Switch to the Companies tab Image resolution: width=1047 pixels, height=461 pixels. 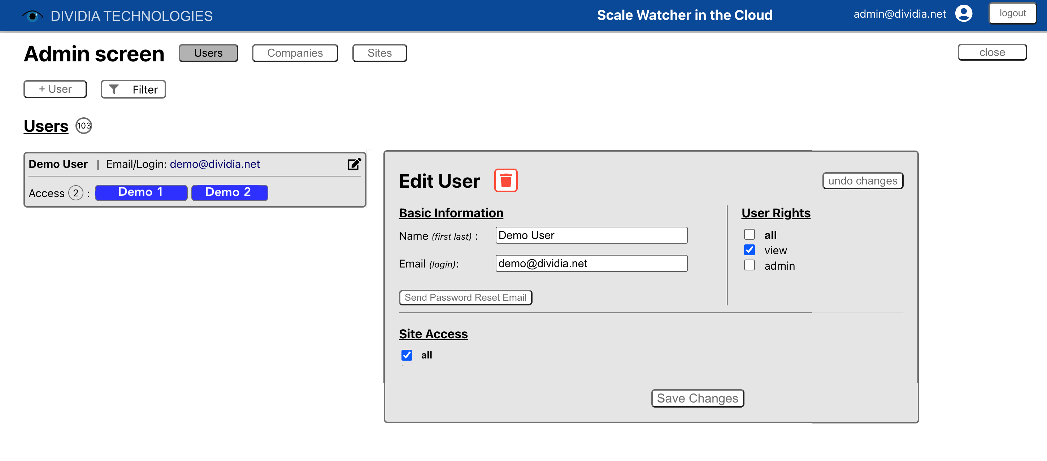(x=295, y=53)
